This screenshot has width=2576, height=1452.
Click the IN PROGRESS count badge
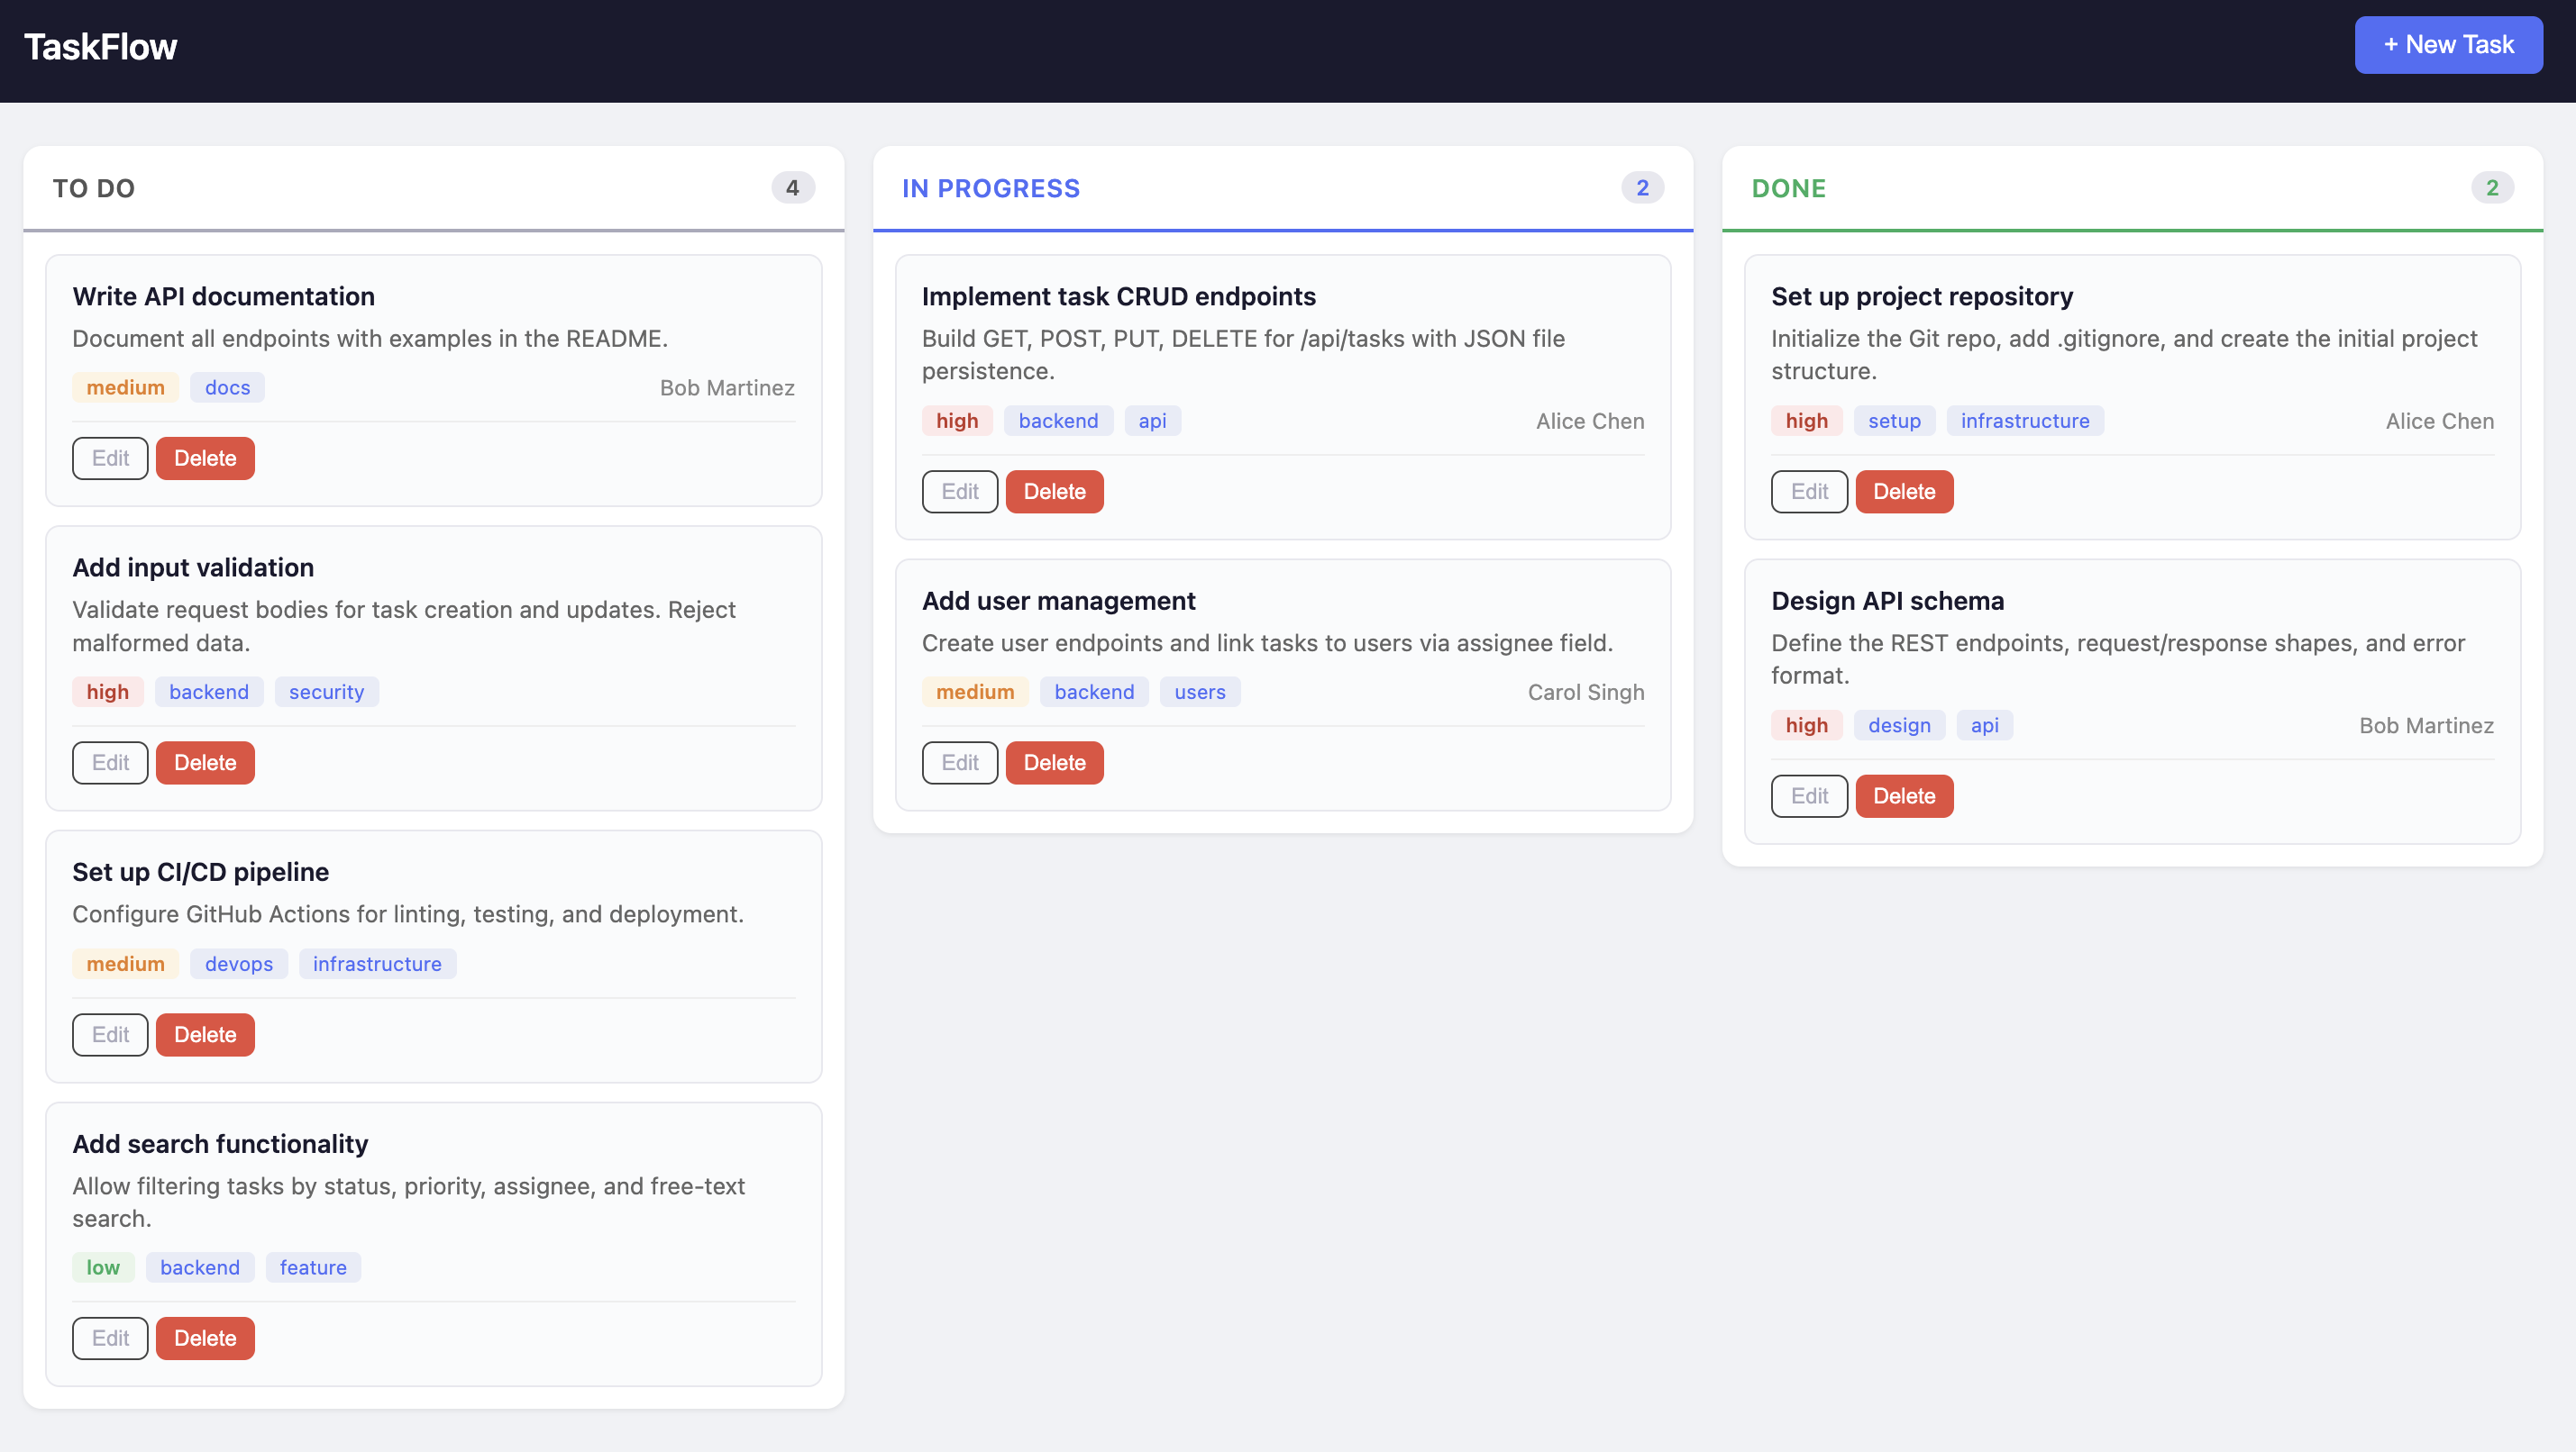[1642, 188]
